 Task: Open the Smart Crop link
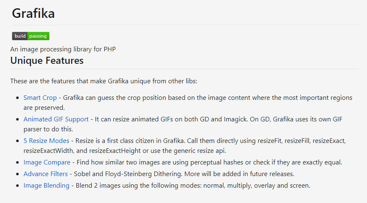pyautogui.click(x=40, y=98)
